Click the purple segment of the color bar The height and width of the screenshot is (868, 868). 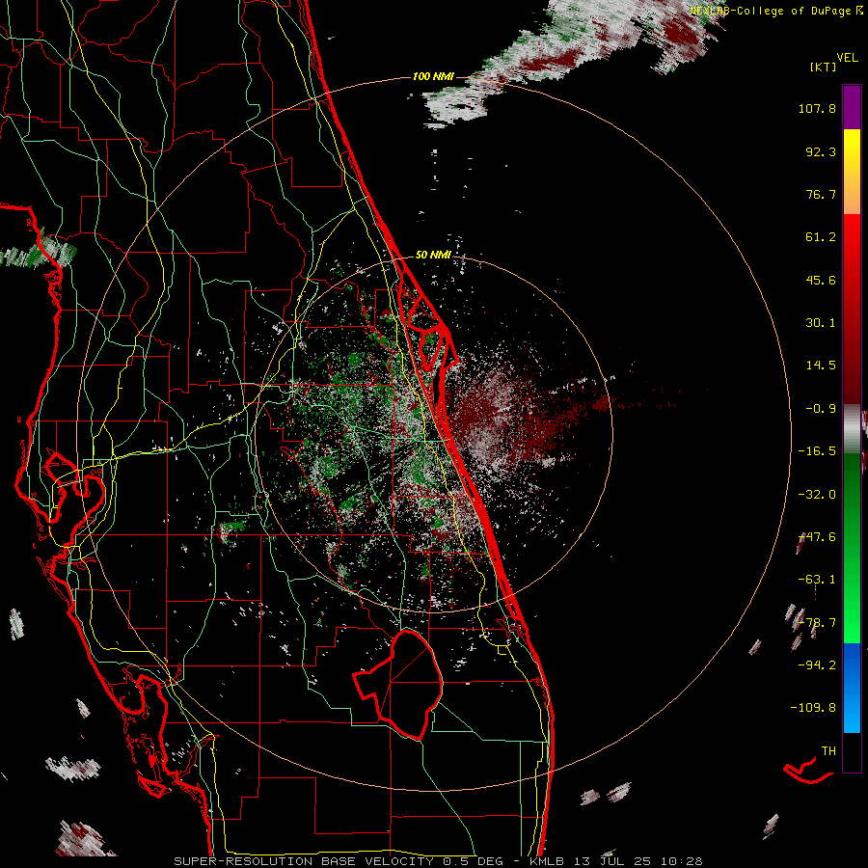click(x=852, y=107)
